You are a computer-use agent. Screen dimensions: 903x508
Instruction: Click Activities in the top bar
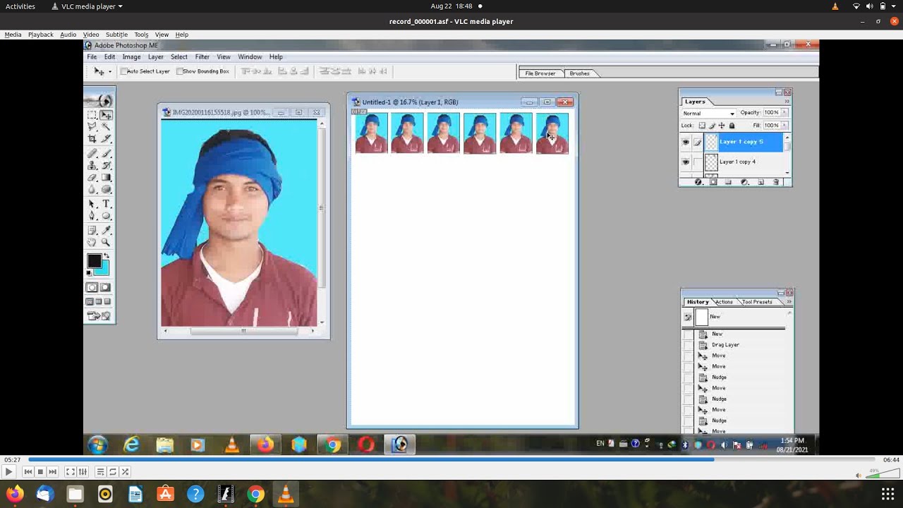(x=20, y=6)
